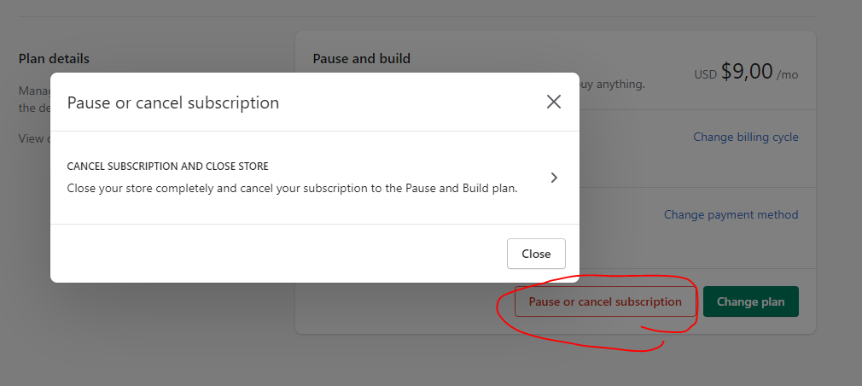This screenshot has height=386, width=862.
Task: Click the $9,00 price amount
Action: (747, 72)
